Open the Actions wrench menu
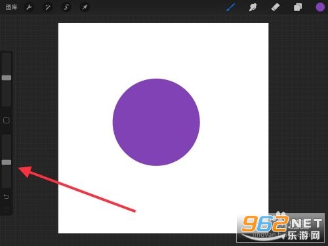This screenshot has width=328, height=246. [x=30, y=7]
